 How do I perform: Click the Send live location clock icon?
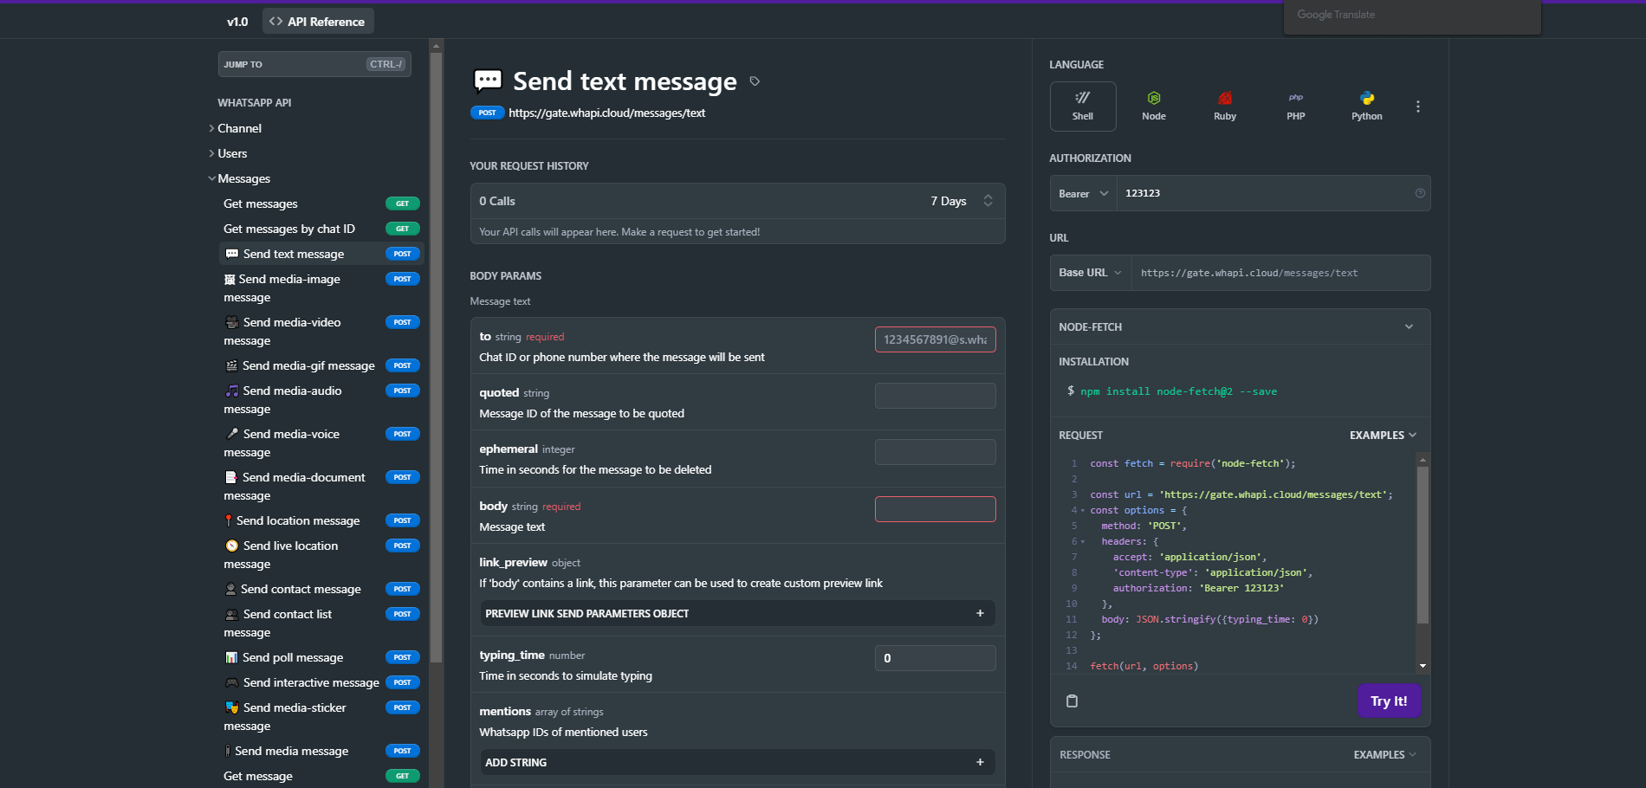pyautogui.click(x=231, y=546)
